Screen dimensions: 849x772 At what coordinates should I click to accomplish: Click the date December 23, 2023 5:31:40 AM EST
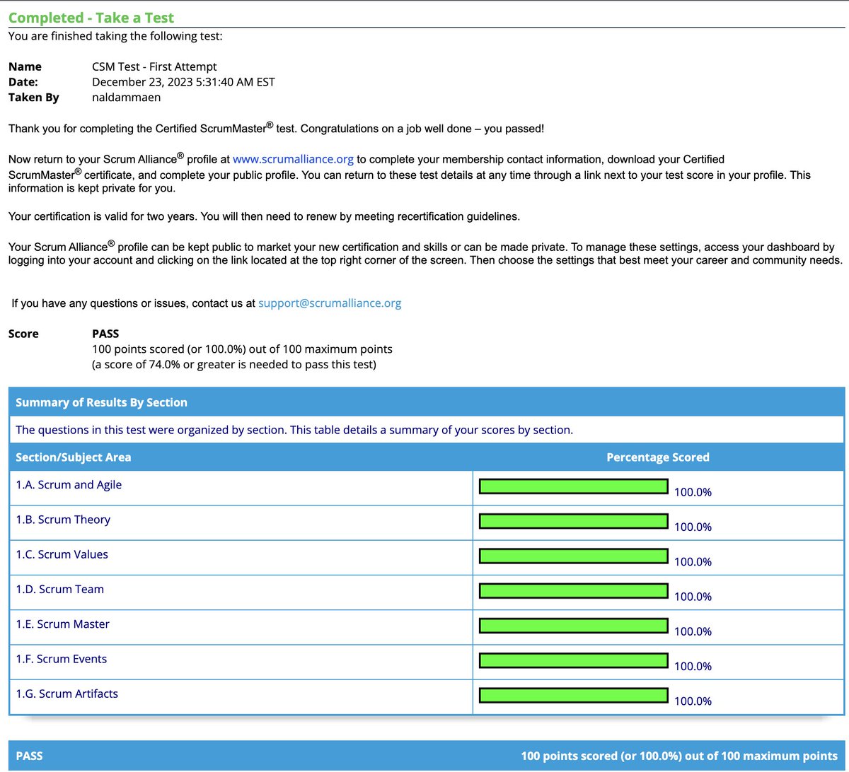coord(183,82)
